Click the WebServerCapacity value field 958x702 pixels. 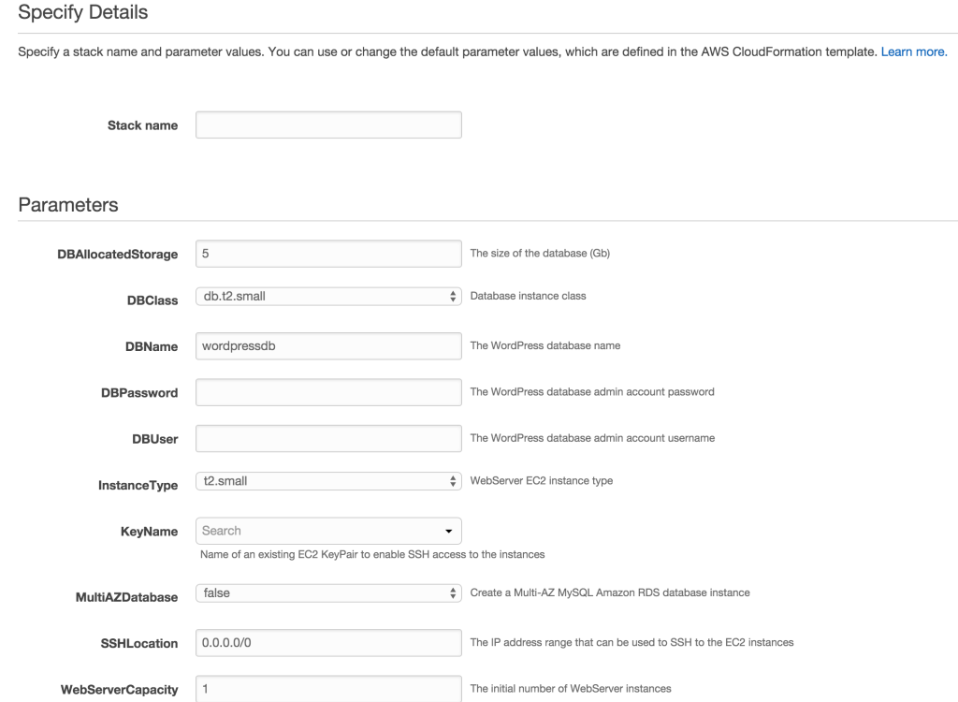pos(327,688)
